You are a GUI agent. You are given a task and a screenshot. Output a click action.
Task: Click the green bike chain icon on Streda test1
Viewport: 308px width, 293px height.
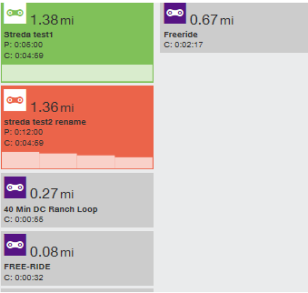(15, 13)
